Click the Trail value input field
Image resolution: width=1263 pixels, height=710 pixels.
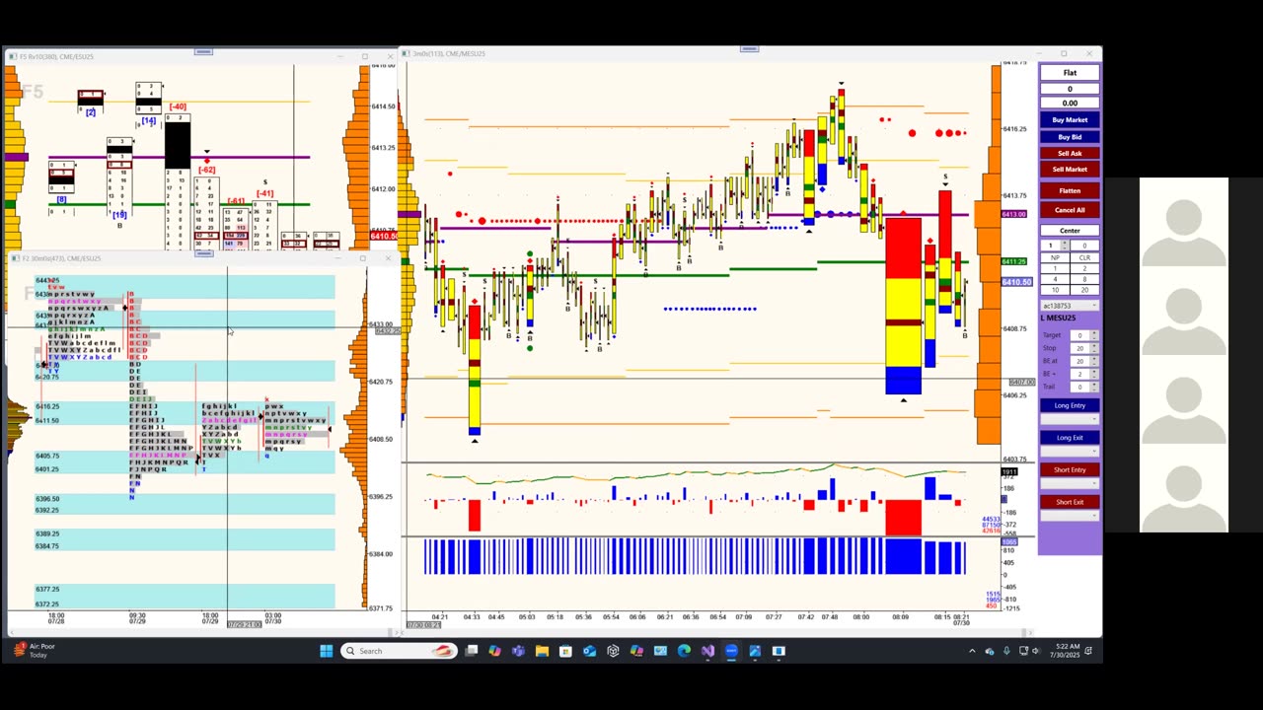1079,387
